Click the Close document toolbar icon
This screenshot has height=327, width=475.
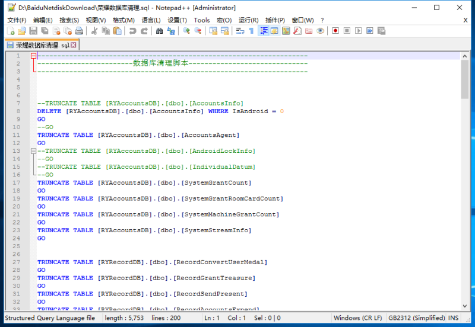[56, 31]
